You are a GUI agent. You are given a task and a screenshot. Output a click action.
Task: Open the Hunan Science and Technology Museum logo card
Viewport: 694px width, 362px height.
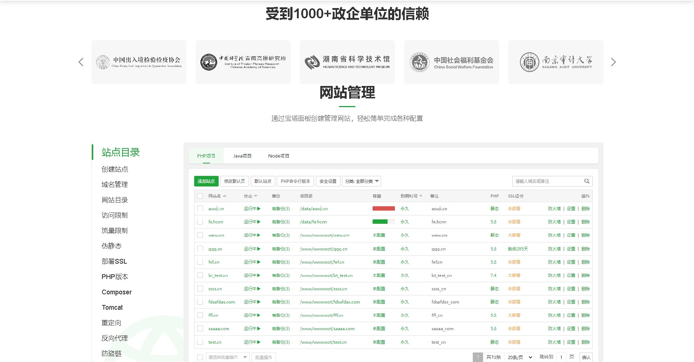tap(347, 62)
